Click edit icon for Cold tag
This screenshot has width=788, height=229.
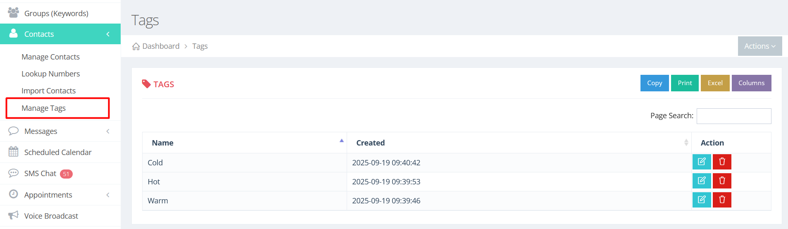tap(701, 162)
